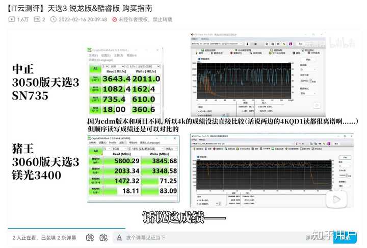This screenshot has width=367, height=248.
Task: Toggle the danmaku display switch icon
Action: [90, 237]
